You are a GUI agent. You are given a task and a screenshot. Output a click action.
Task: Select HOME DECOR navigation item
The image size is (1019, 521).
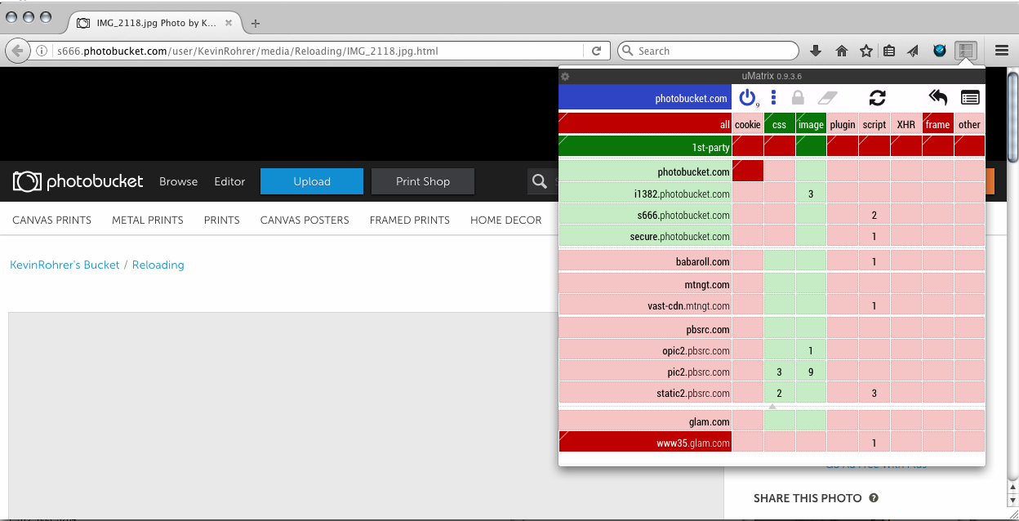(506, 220)
